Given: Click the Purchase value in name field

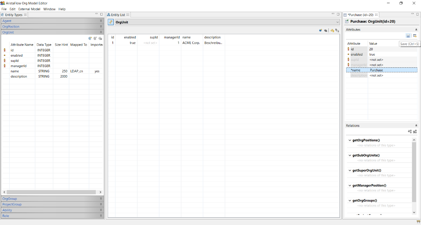Looking at the screenshot, I should point(377,70).
